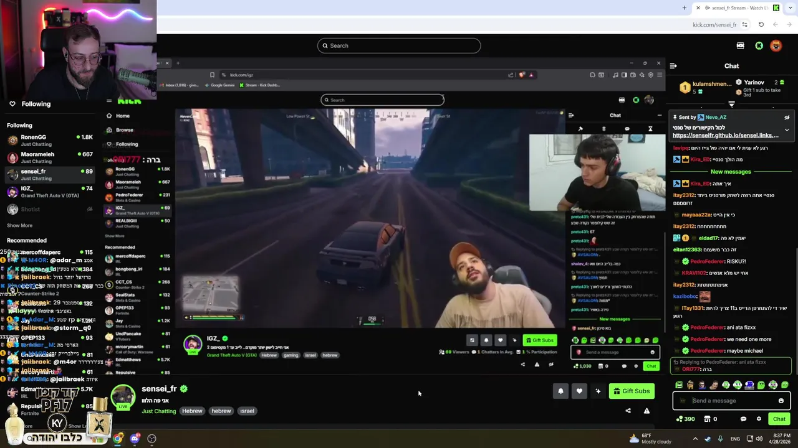The height and width of the screenshot is (448, 798).
Task: Open Discord icon in taskbar
Action: click(x=135, y=439)
